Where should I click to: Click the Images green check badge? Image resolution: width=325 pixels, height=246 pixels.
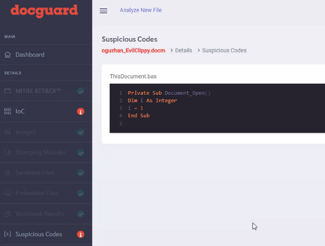pyautogui.click(x=81, y=132)
